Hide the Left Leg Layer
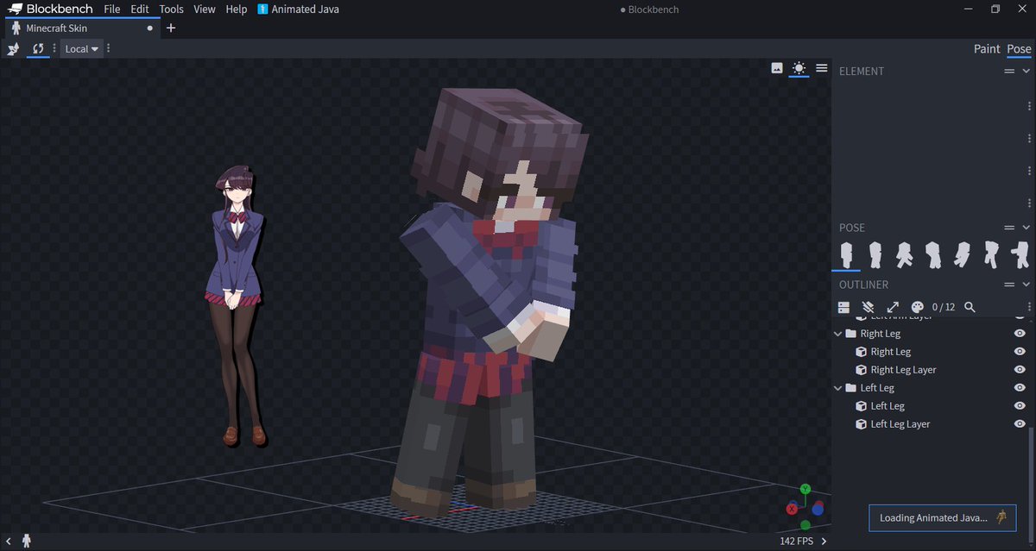This screenshot has width=1036, height=551. (x=1020, y=424)
